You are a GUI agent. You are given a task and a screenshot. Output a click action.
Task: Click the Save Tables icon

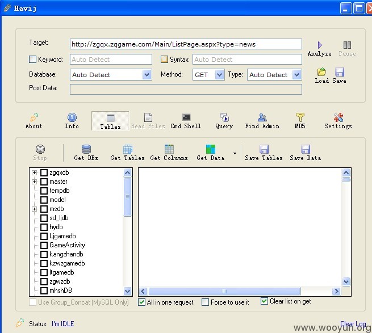coord(264,149)
